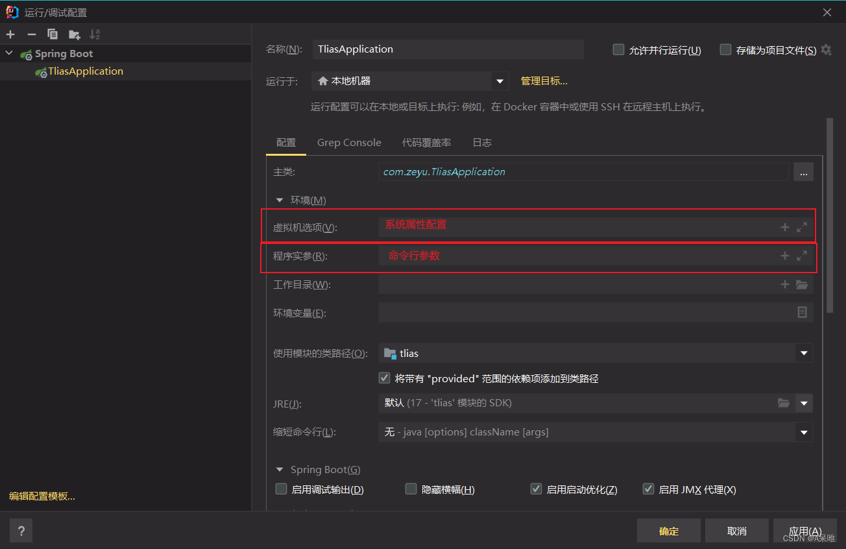Open the 代码覆盖率 tab
This screenshot has height=549, width=846.
pyautogui.click(x=426, y=142)
